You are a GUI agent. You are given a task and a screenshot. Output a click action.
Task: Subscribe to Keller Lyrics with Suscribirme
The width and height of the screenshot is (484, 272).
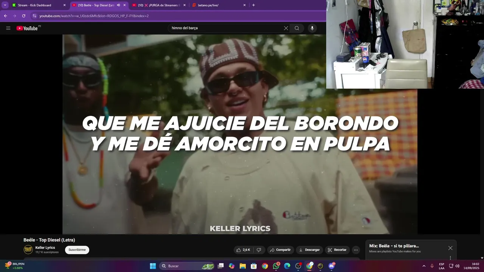point(77,250)
